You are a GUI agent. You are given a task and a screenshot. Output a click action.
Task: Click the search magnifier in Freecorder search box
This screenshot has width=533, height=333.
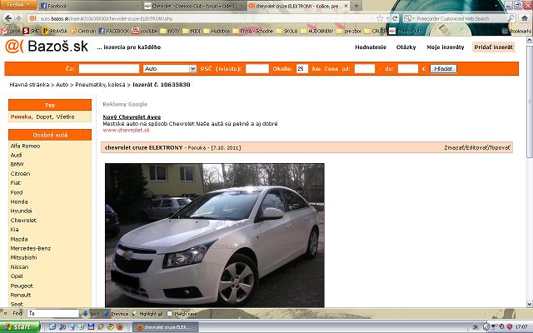coord(511,18)
